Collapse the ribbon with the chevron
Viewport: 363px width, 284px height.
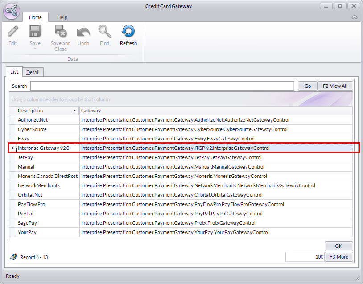pyautogui.click(x=355, y=17)
